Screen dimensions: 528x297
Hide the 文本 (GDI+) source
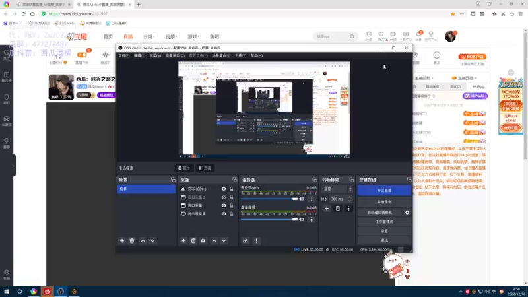[224, 189]
